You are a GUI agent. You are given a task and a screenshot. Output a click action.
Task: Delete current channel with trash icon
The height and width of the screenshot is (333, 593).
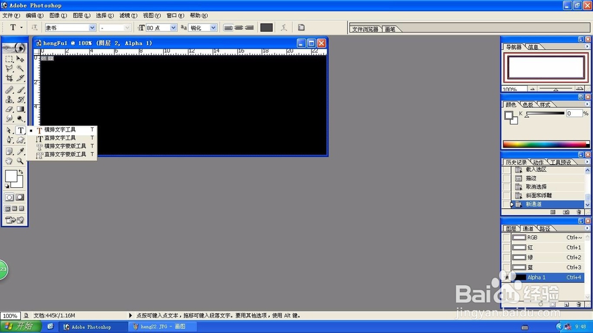(579, 305)
